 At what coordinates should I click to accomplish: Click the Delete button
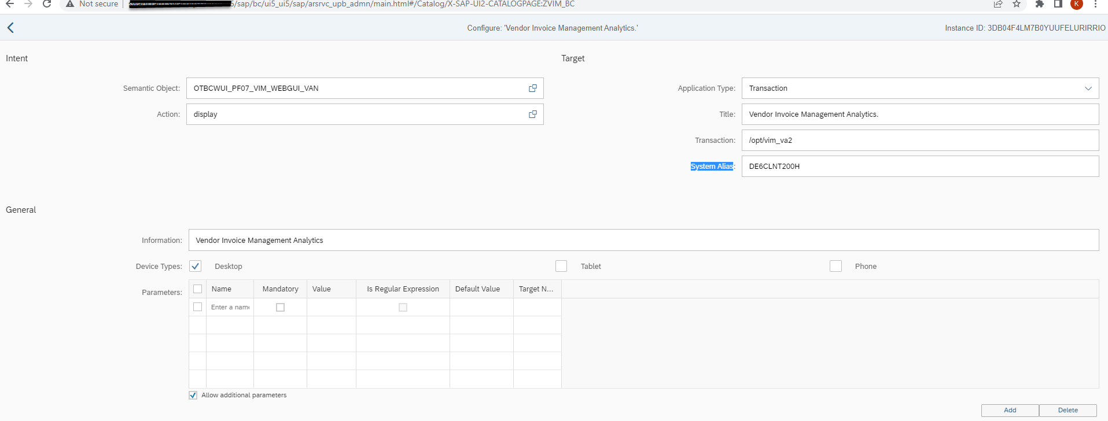point(1068,410)
